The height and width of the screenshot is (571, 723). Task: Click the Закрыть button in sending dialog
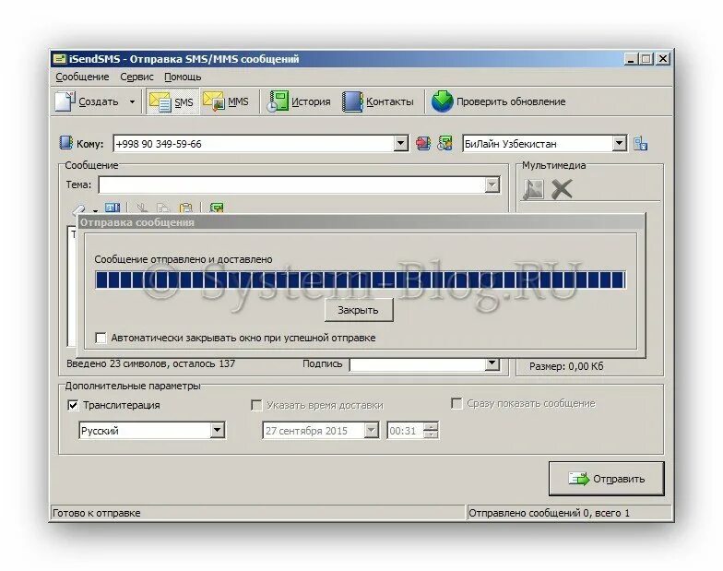[x=359, y=310]
